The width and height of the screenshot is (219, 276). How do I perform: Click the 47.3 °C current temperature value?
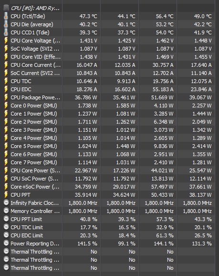click(x=88, y=16)
